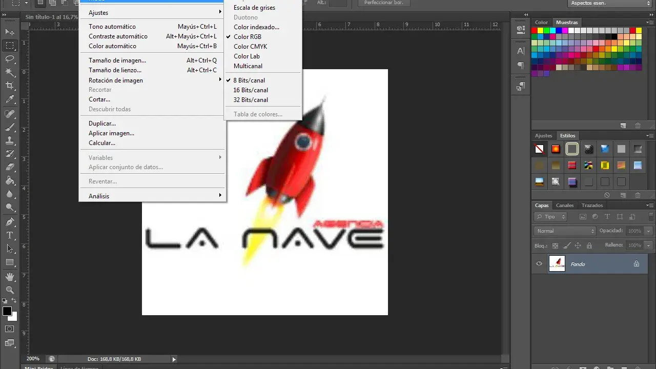Expand the Ajustes submenu
This screenshot has height=369, width=656.
(153, 12)
